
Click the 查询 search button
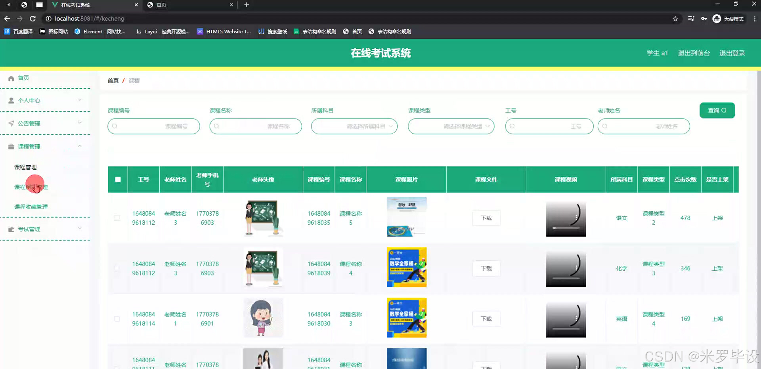coord(717,110)
